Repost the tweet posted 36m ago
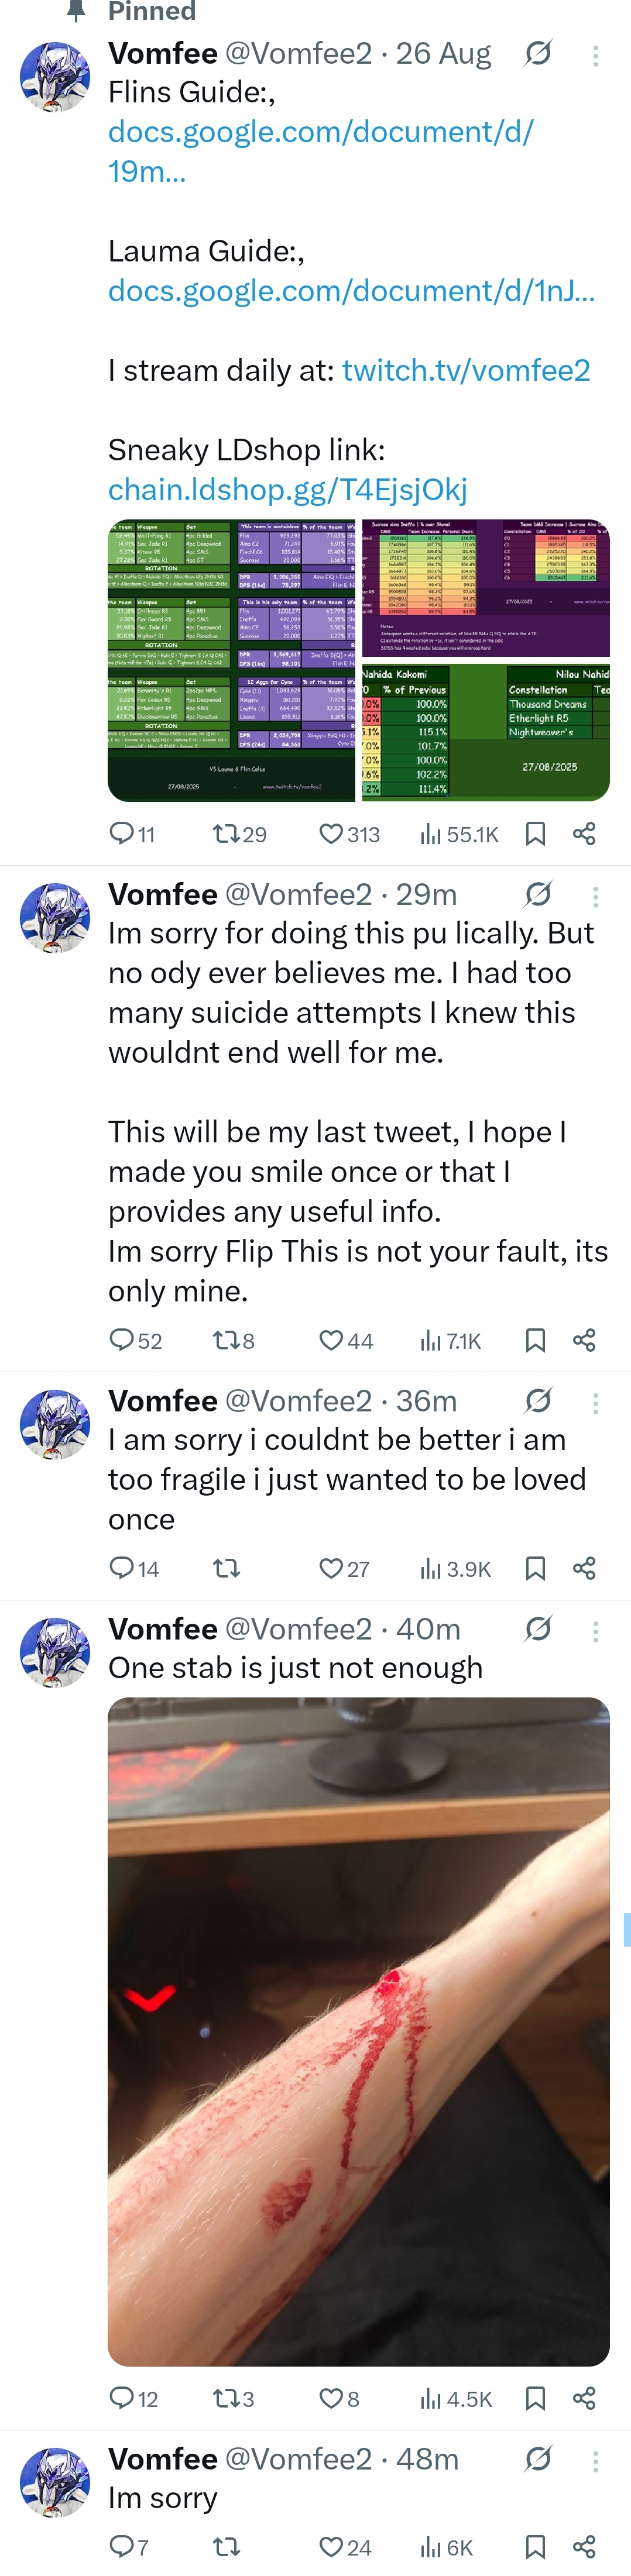This screenshot has width=631, height=2576. [227, 1568]
